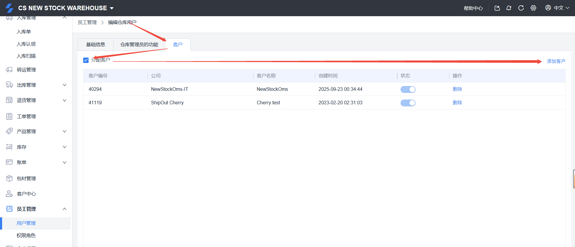The image size is (575, 247).
Task: Click the user account avatar icon
Action: tap(548, 8)
